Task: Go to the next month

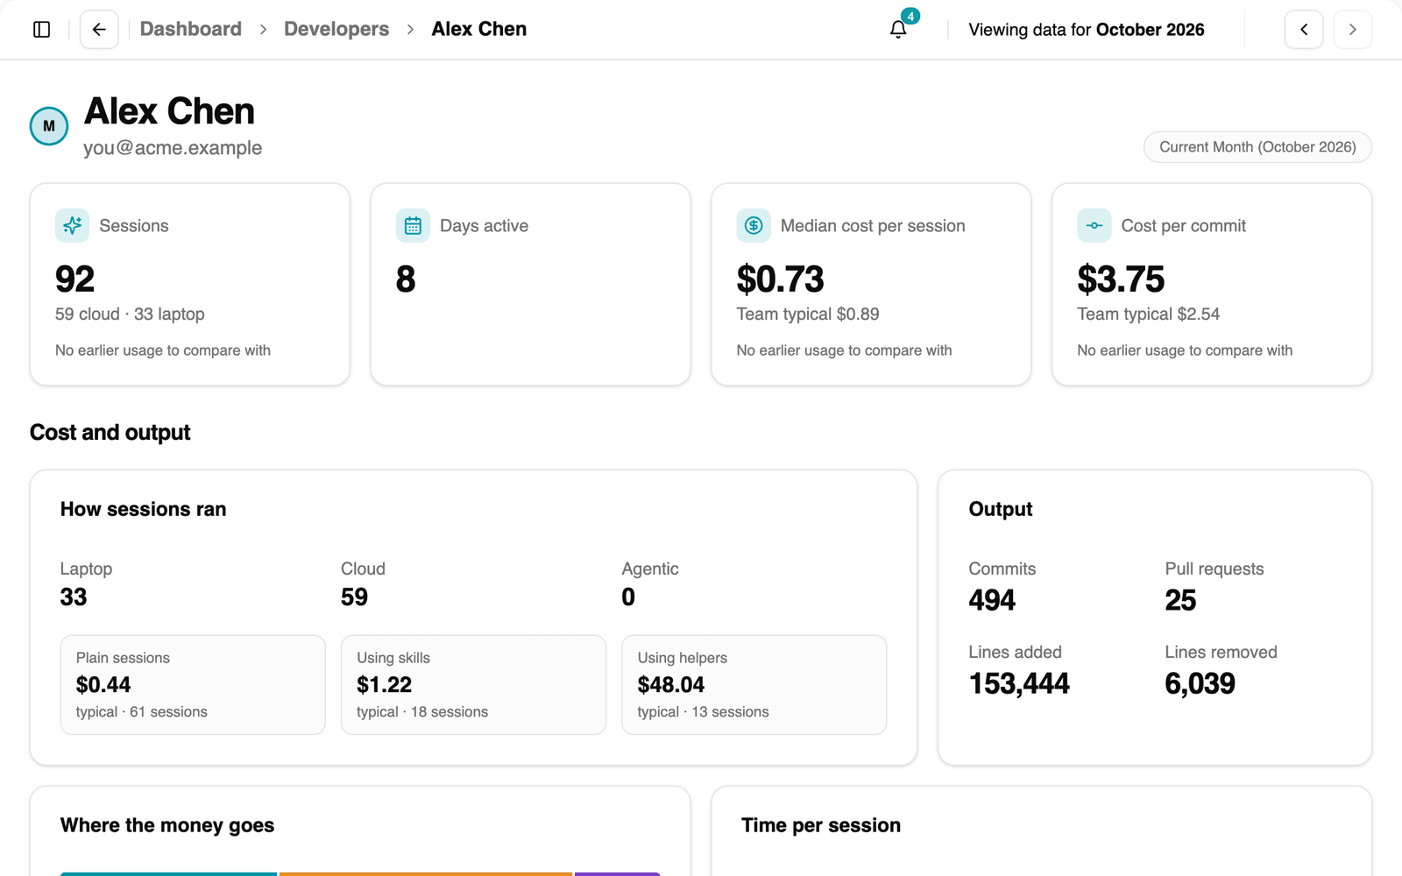Action: tap(1353, 30)
